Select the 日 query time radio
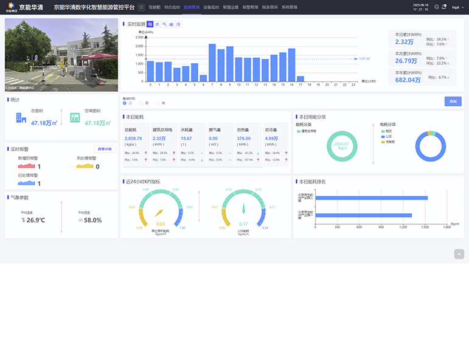Image resolution: width=469 pixels, height=338 pixels. 125,103
